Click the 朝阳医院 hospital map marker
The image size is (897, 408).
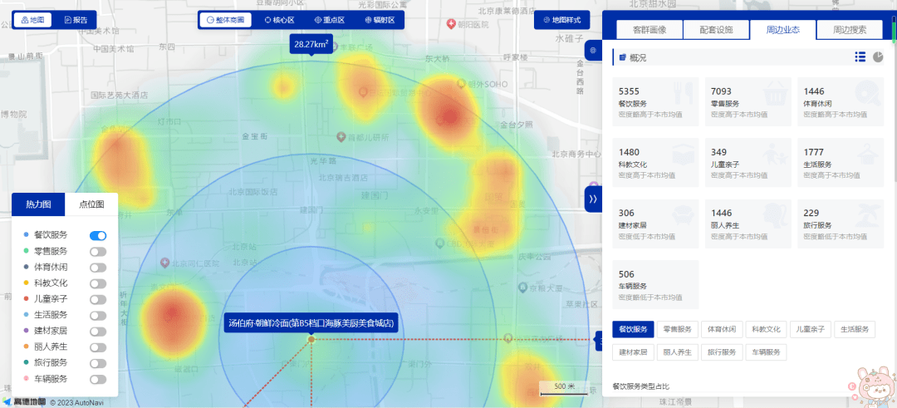(x=451, y=25)
